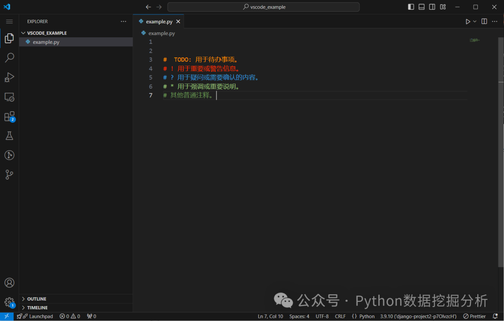Change the UTF-8 file encoding

pyautogui.click(x=322, y=316)
